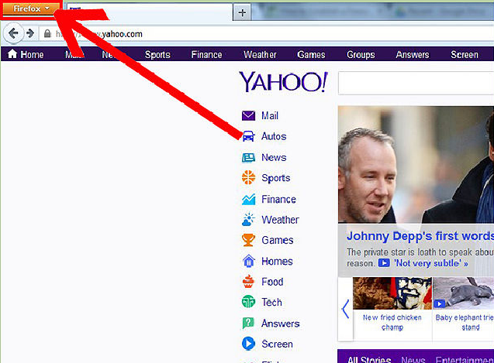Select the Entertainment tab in stories bar

pyautogui.click(x=465, y=359)
